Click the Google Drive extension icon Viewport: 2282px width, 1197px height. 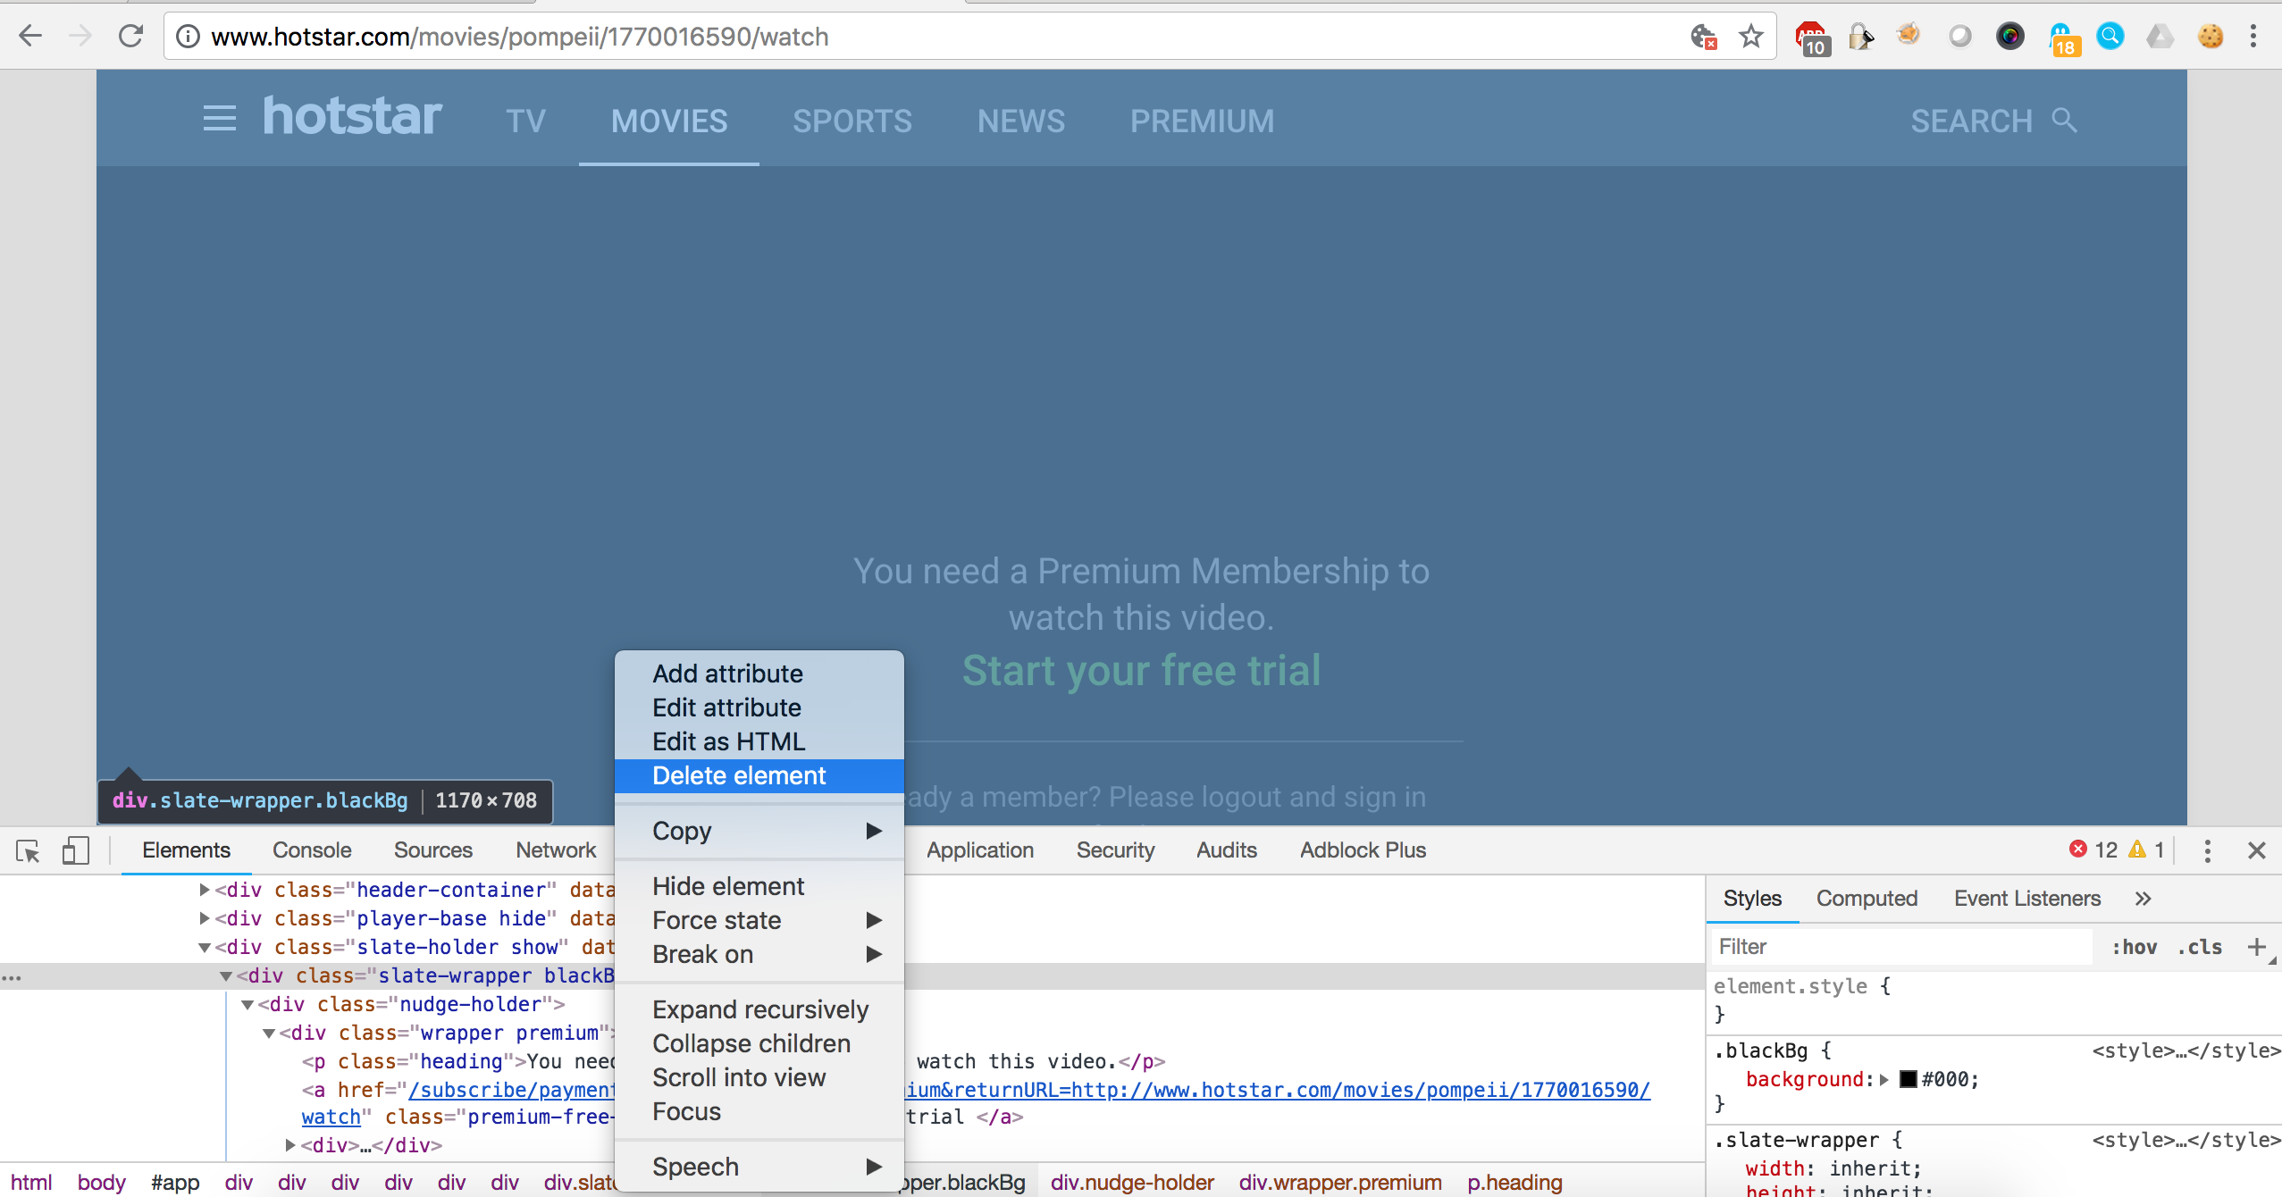tap(2160, 37)
